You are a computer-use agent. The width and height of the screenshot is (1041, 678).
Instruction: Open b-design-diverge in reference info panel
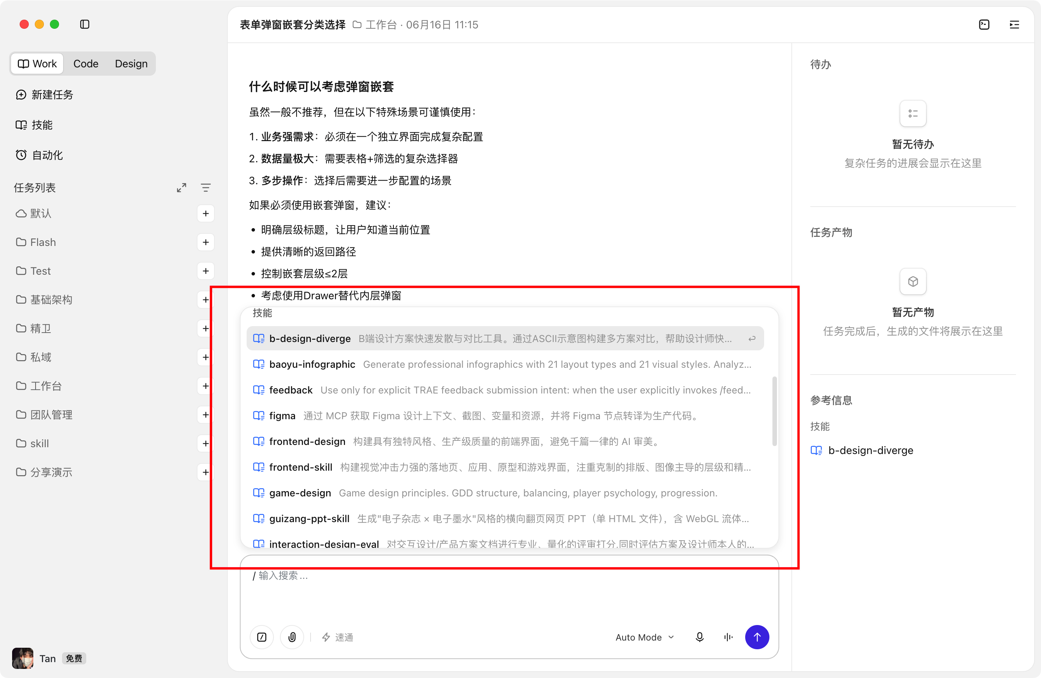coord(862,450)
